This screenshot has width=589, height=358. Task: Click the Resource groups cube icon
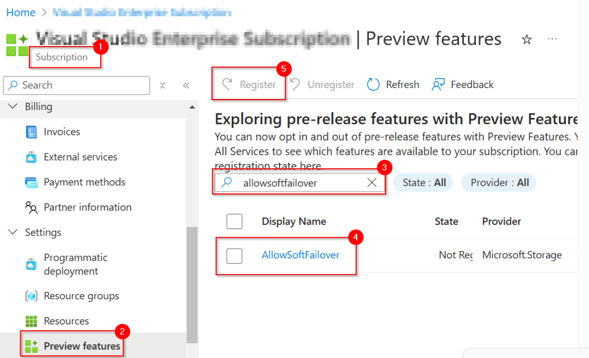pos(32,296)
